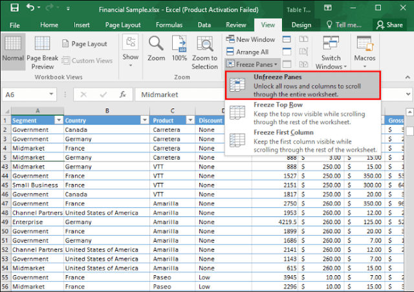This screenshot has height=292, width=414.
Task: Expand the formula bar chevron
Action: tap(408, 94)
